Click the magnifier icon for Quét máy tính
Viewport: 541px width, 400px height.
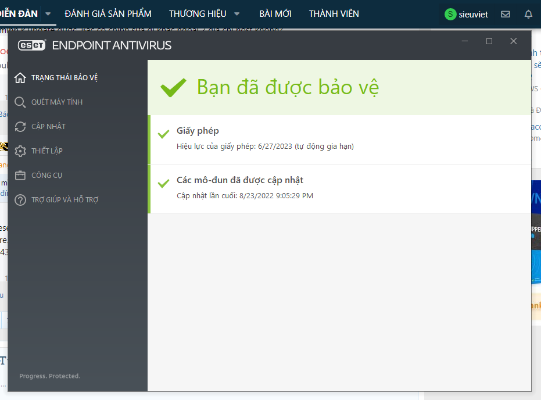[20, 102]
